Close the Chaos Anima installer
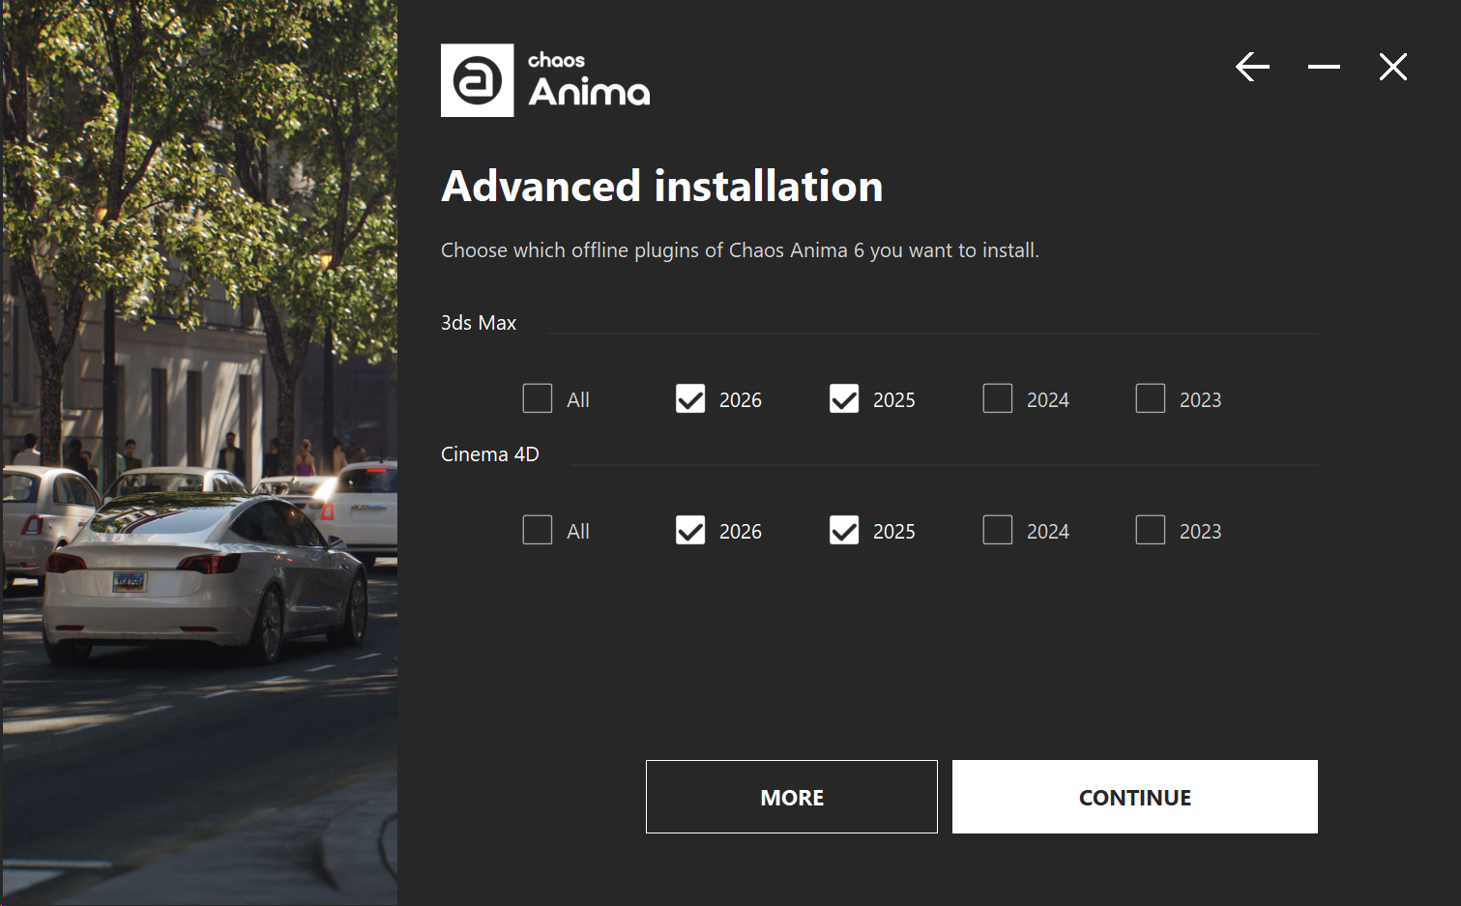Viewport: 1461px width, 906px height. [x=1392, y=67]
